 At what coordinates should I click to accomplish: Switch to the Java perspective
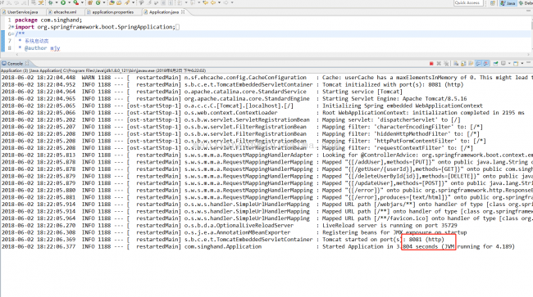pyautogui.click(x=508, y=2)
